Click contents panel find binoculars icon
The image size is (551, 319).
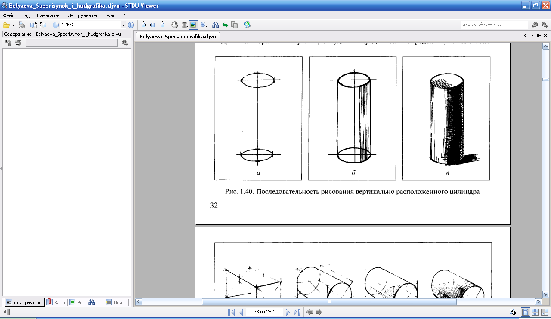125,43
